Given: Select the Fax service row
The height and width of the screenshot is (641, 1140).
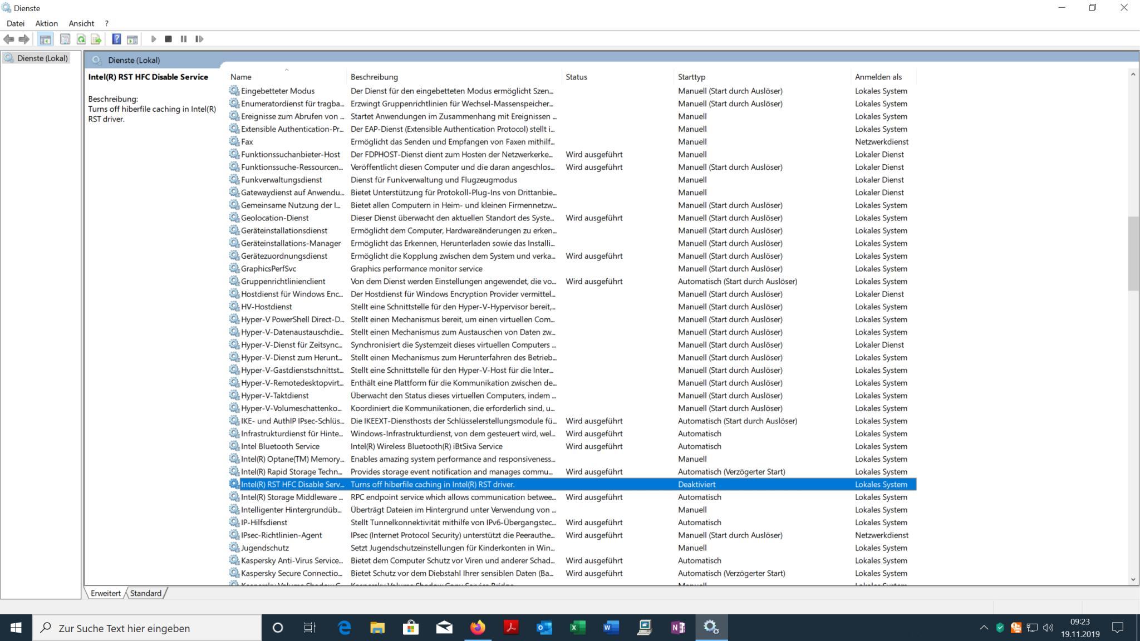Looking at the screenshot, I should (x=572, y=142).
